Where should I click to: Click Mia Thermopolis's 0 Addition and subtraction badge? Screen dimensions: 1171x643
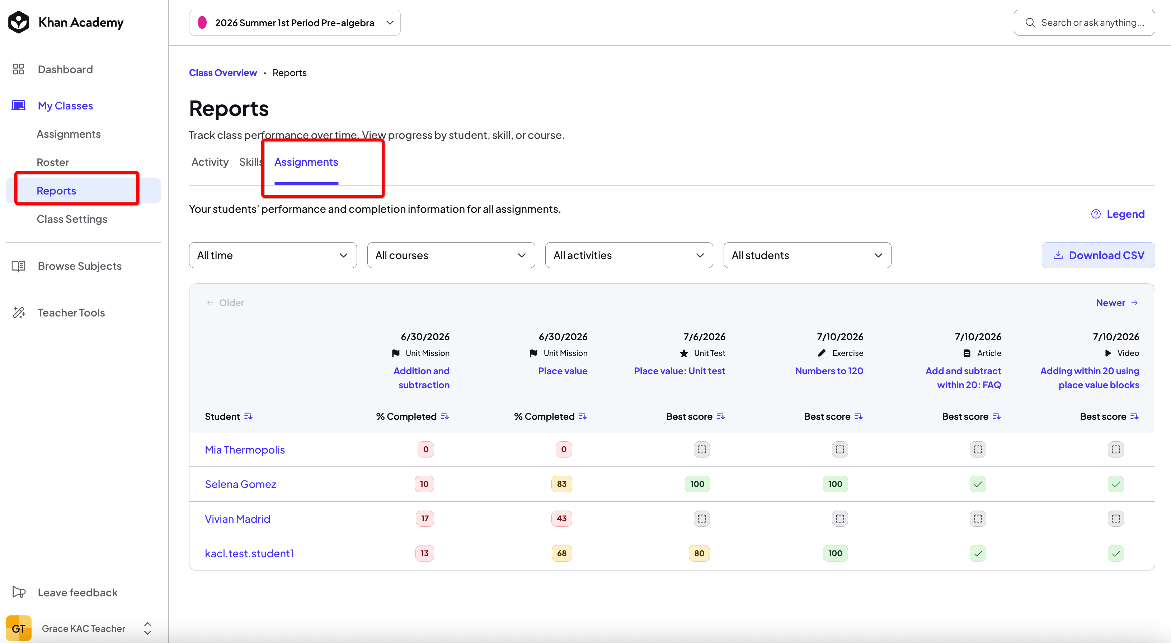[425, 449]
